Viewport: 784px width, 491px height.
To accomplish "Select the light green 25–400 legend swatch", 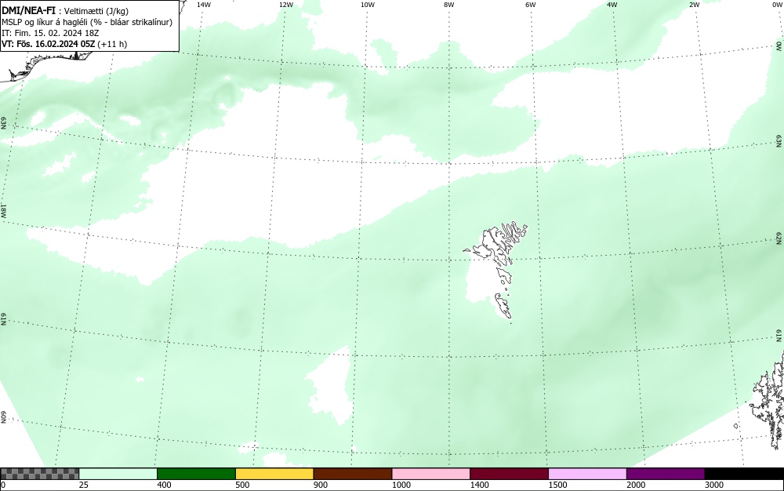I will [x=118, y=474].
